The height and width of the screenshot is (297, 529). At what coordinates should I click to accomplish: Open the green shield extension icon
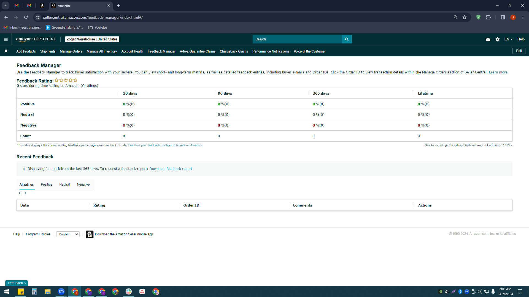coord(478,17)
